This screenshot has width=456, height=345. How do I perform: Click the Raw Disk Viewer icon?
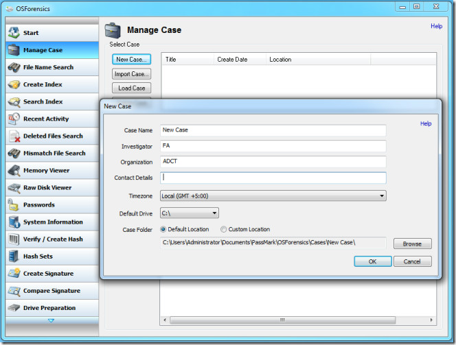[x=14, y=187]
